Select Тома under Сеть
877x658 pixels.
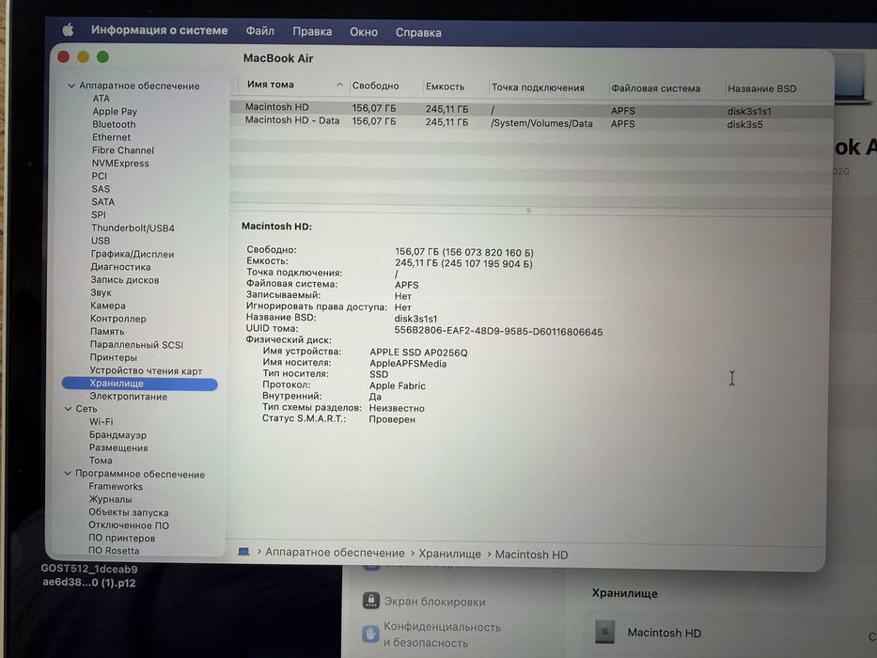[x=101, y=461]
